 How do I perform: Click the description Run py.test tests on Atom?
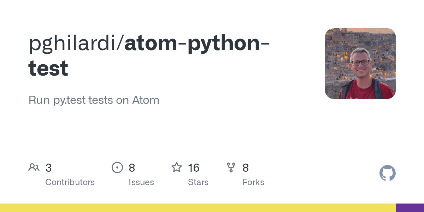click(x=94, y=100)
